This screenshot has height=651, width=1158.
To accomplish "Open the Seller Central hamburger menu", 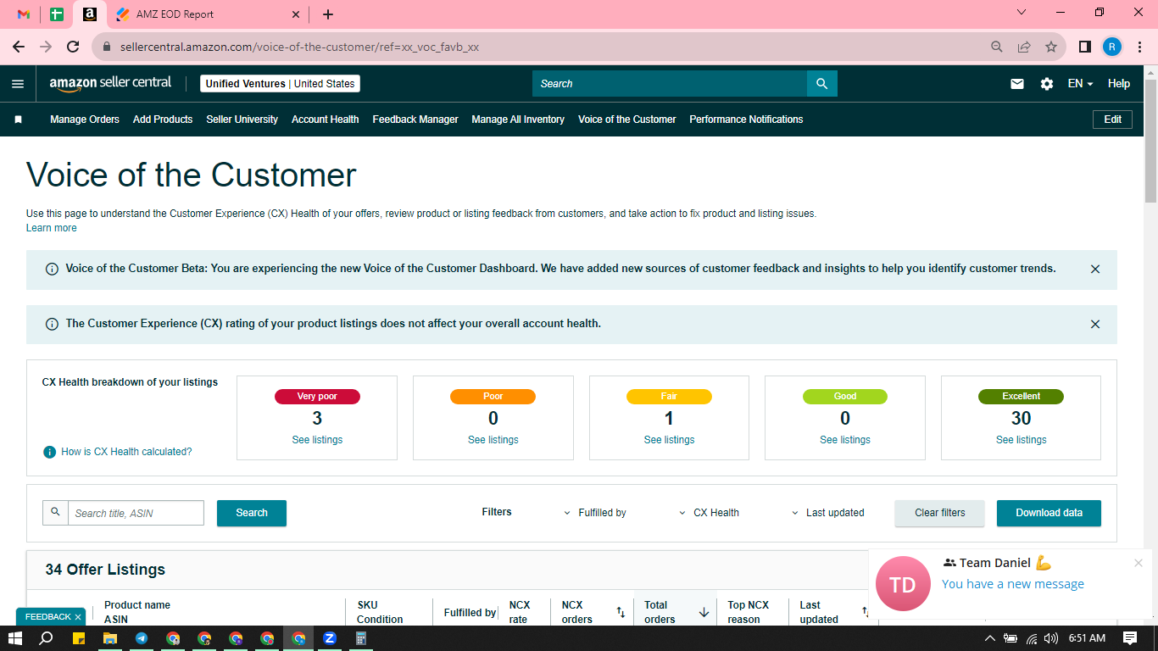I will pyautogui.click(x=18, y=84).
